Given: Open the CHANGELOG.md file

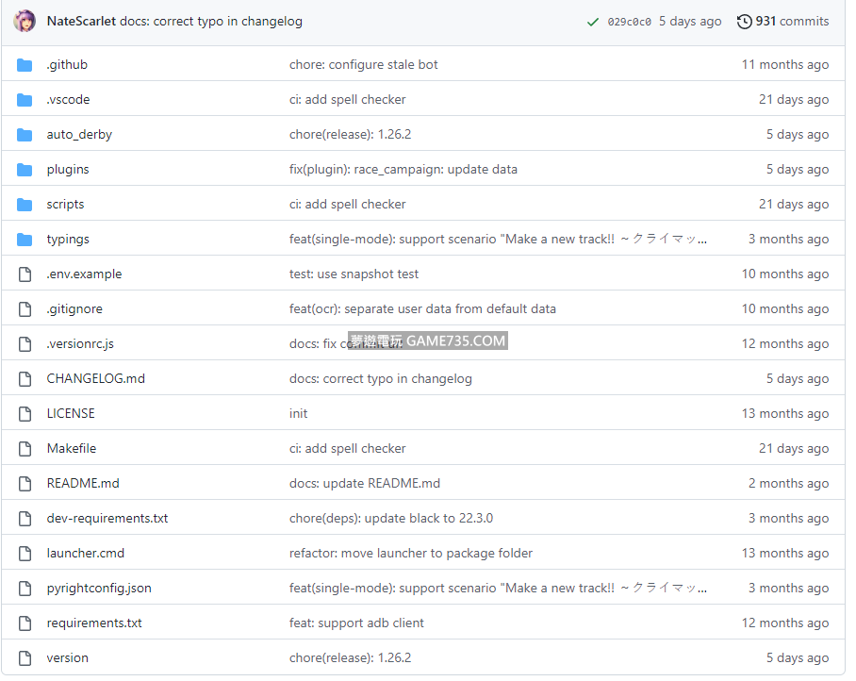Looking at the screenshot, I should click(x=95, y=379).
